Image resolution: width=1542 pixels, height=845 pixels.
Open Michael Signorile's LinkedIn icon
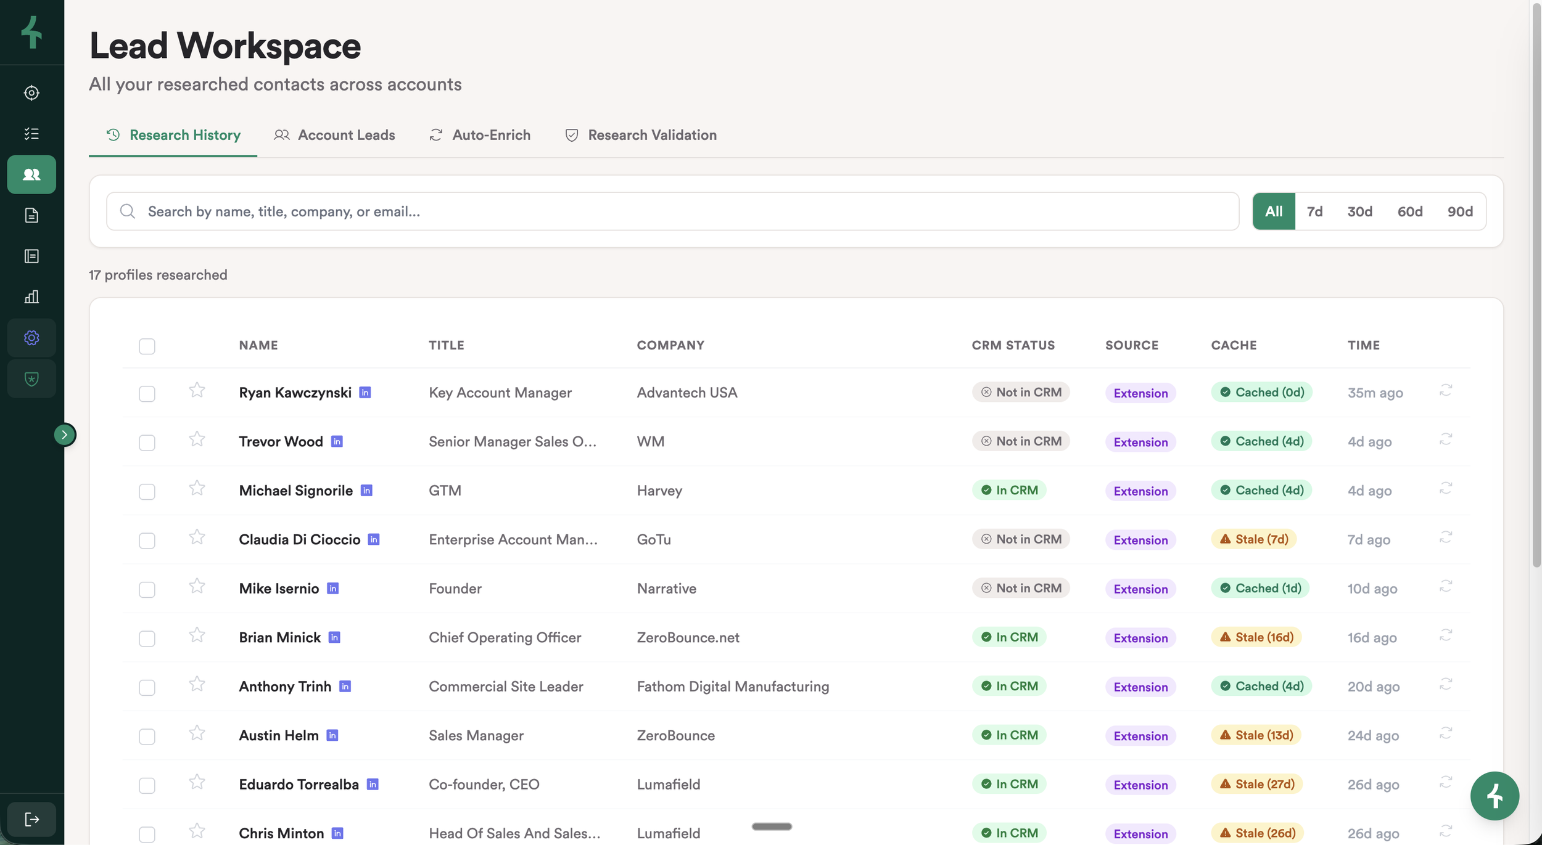(x=366, y=491)
